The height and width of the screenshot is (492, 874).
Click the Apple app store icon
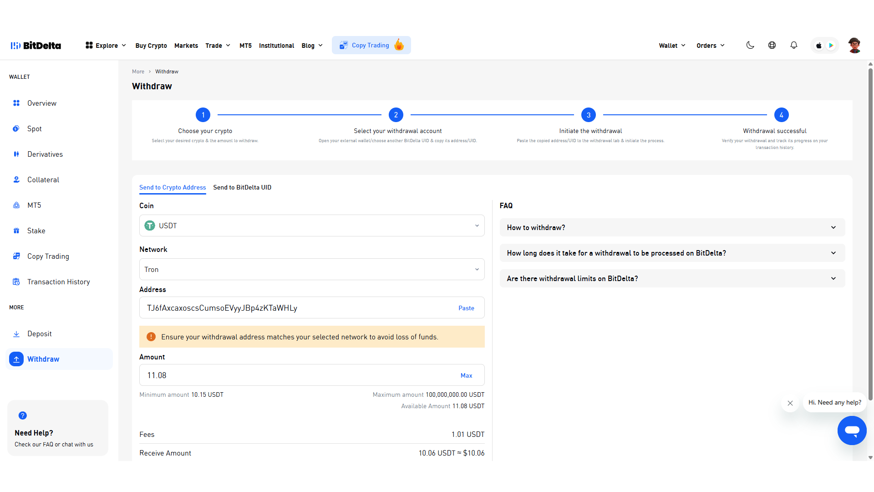coord(819,46)
